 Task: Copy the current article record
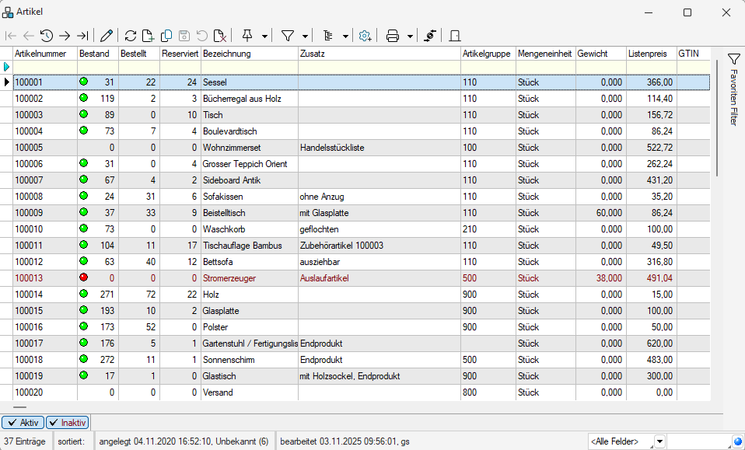(x=166, y=35)
